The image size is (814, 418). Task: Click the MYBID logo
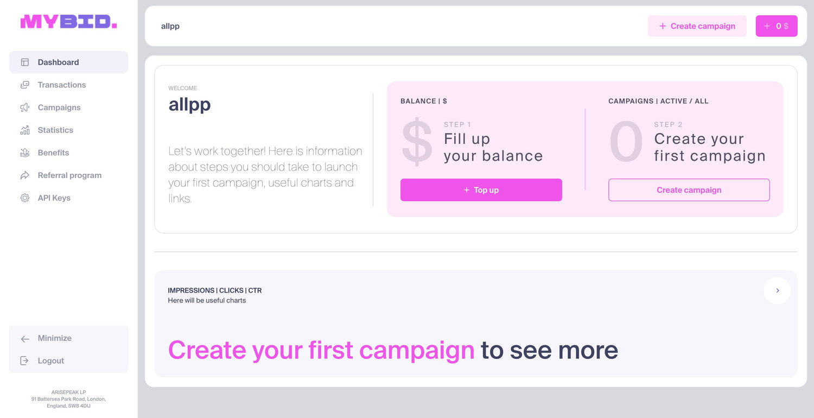click(x=68, y=22)
